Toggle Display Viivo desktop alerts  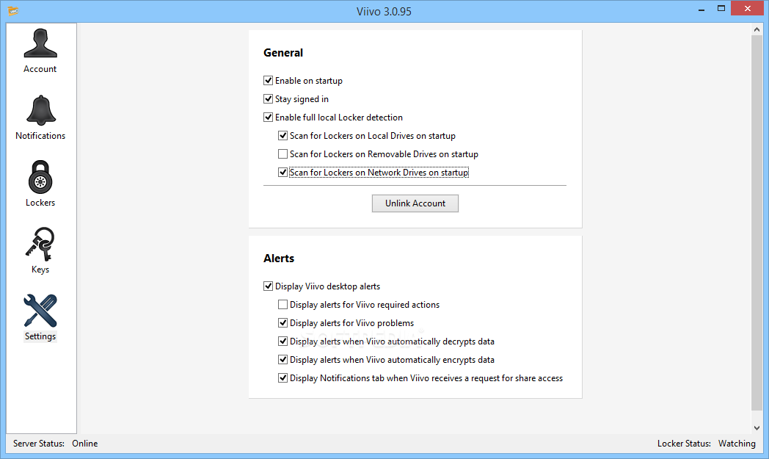pos(269,286)
